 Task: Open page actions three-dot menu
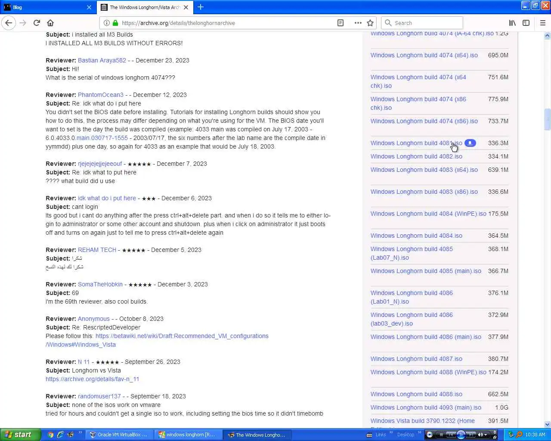[358, 23]
